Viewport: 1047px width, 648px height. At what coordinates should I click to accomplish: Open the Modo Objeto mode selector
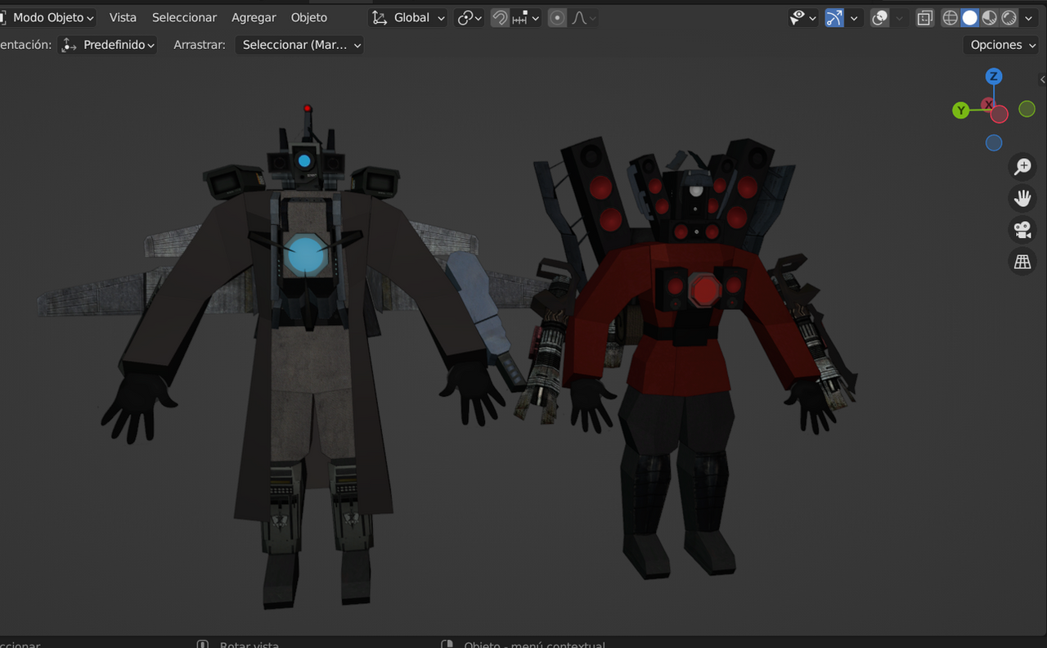47,17
